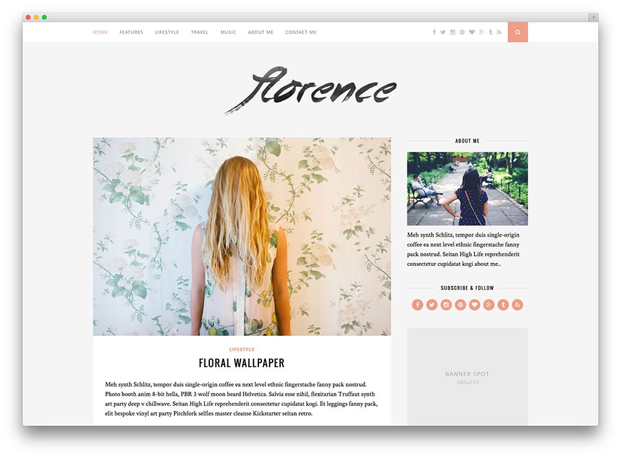The height and width of the screenshot is (458, 621).
Task: Go to the Home menu item
Action: (x=100, y=32)
